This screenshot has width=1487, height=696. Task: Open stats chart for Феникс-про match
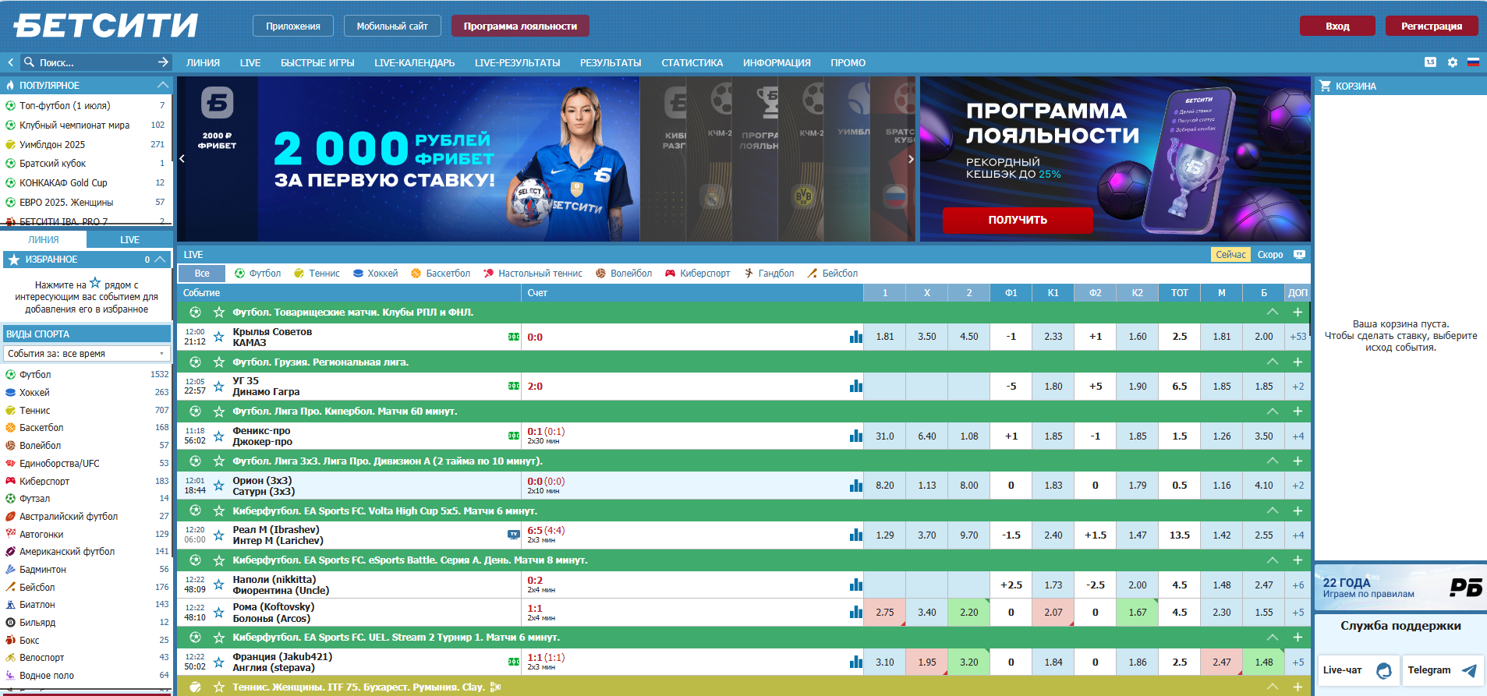click(x=856, y=436)
